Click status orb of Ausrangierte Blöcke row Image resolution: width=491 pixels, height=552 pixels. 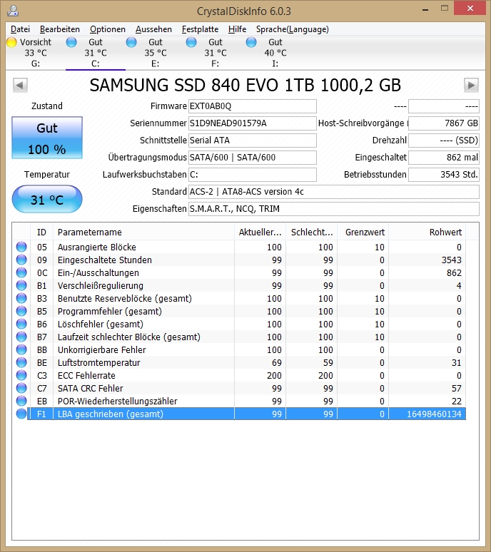(21, 247)
